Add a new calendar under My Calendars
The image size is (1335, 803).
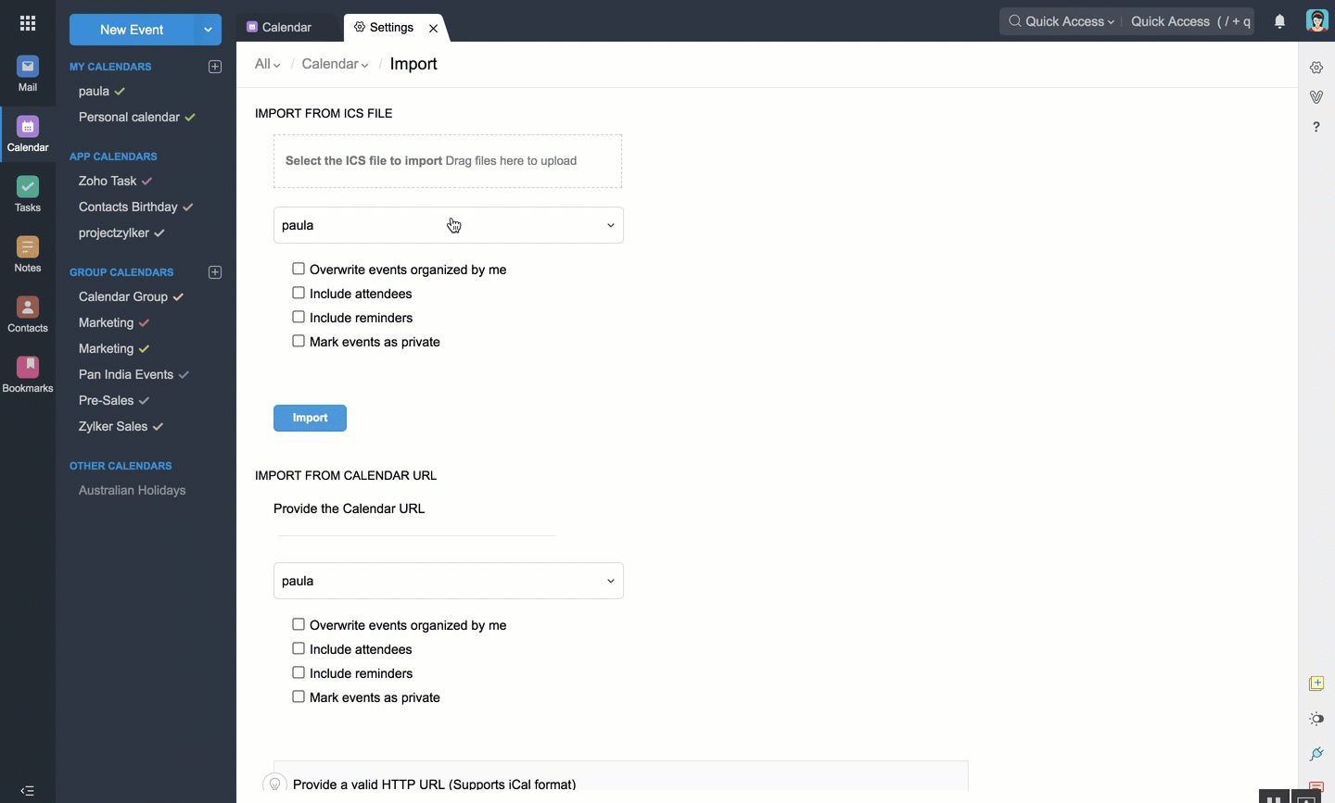point(215,67)
